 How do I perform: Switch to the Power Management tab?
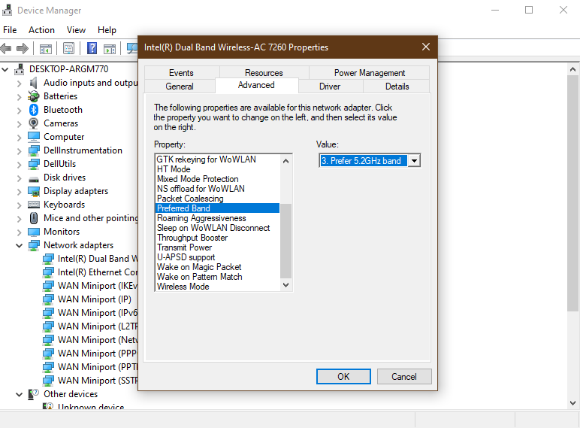(x=370, y=72)
